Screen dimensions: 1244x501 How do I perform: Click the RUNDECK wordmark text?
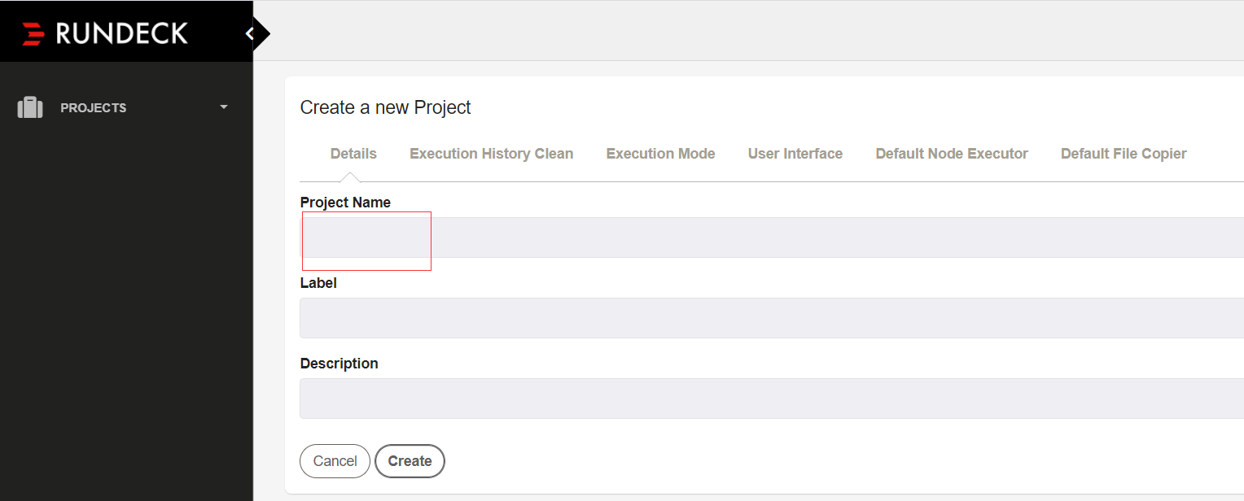tap(122, 33)
